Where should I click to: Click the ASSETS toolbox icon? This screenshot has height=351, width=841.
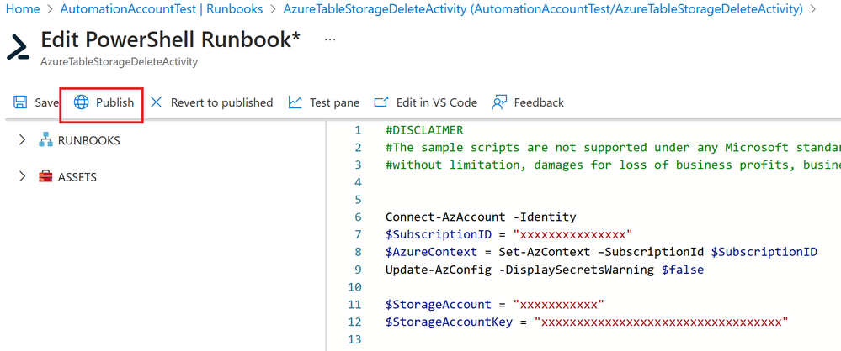45,176
